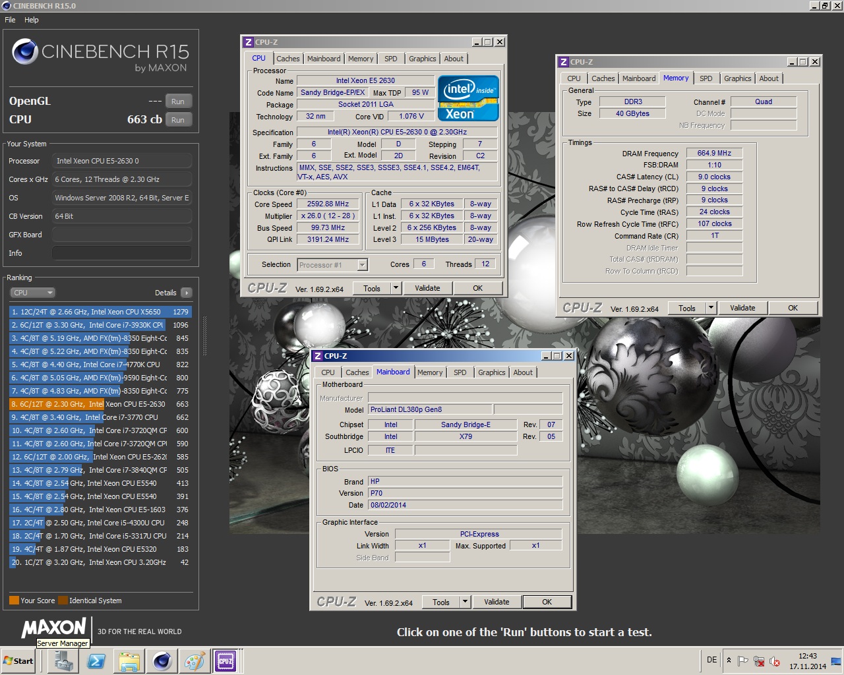Viewport: 844px width, 675px height.
Task: Select ranking row 20 Xeon 3.20GHz
Action: pos(100,562)
